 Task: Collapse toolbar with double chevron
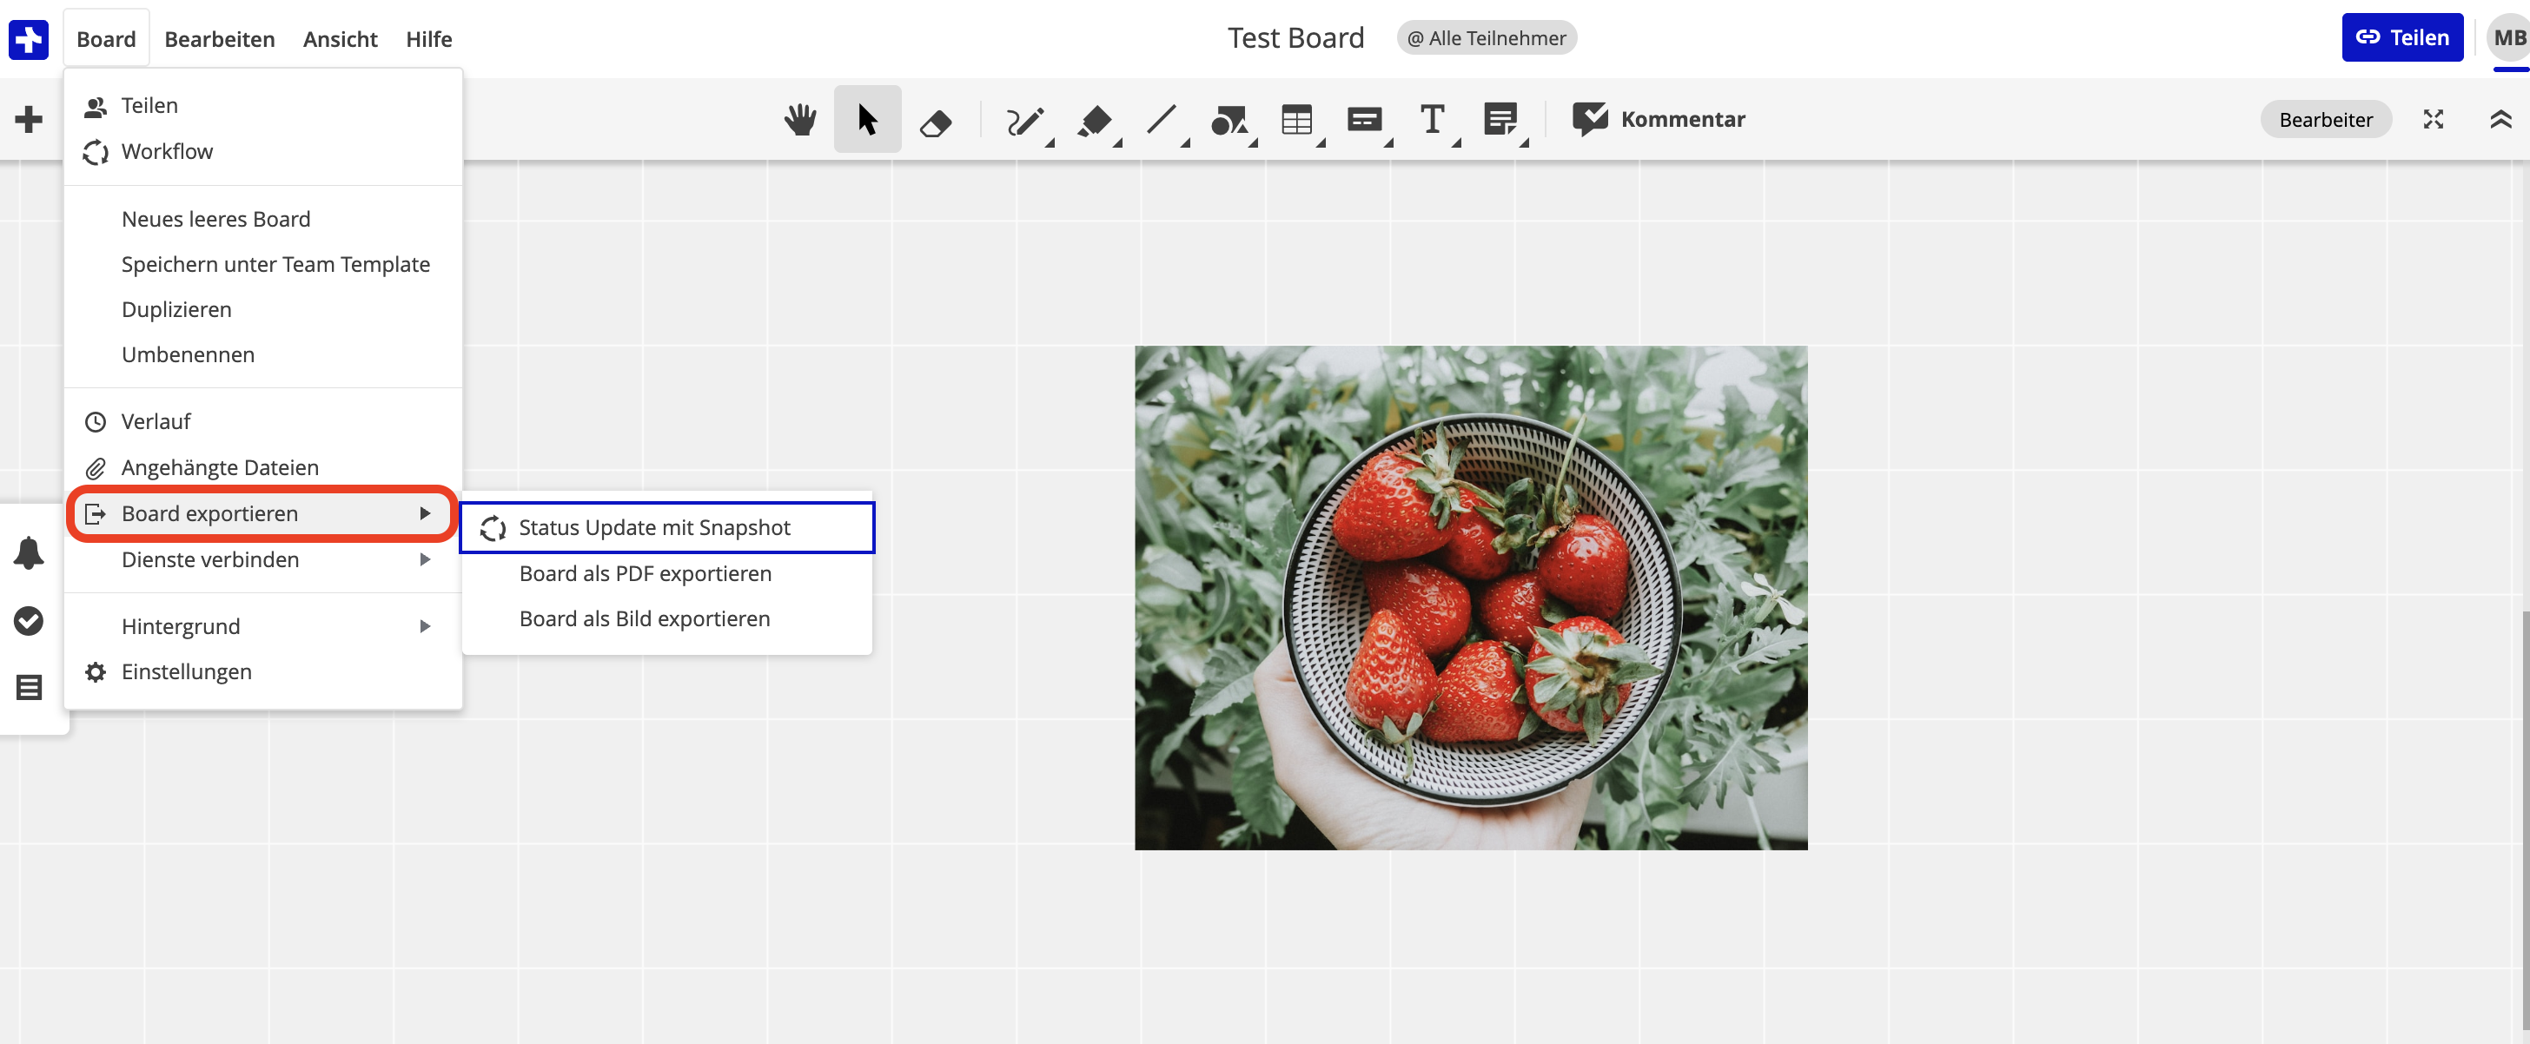point(2500,120)
